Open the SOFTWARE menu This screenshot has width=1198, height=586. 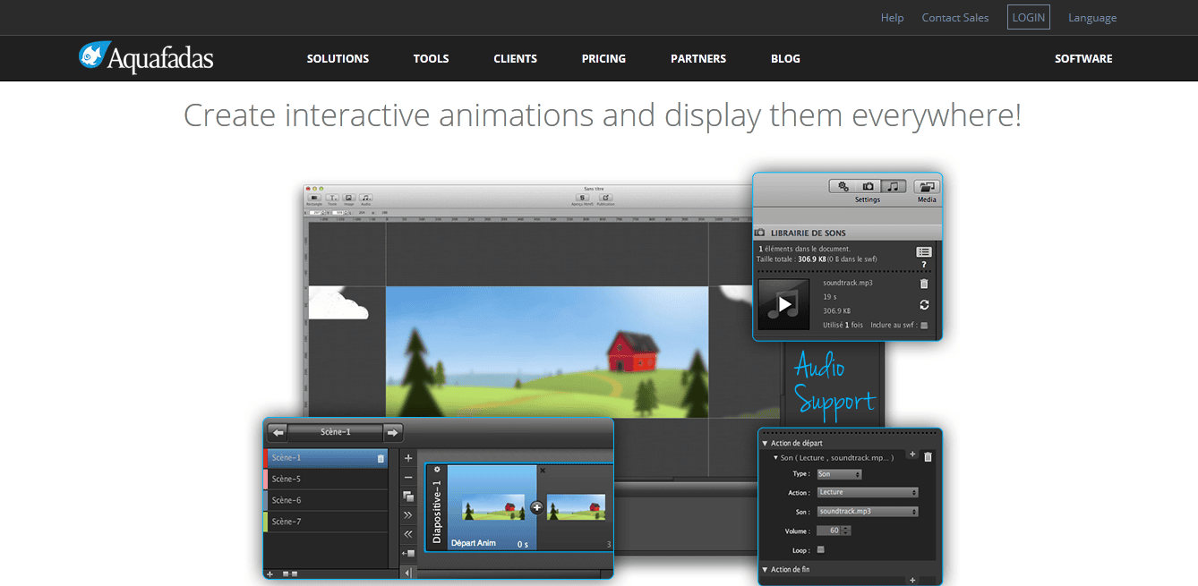pyautogui.click(x=1083, y=59)
